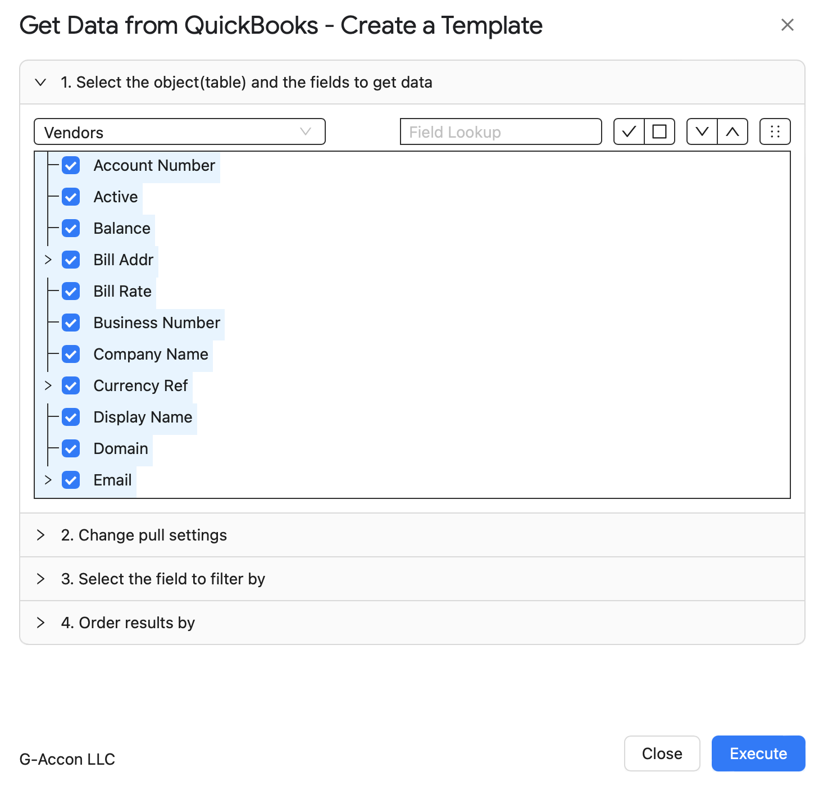Click the expand-all down chevron icon

[702, 131]
